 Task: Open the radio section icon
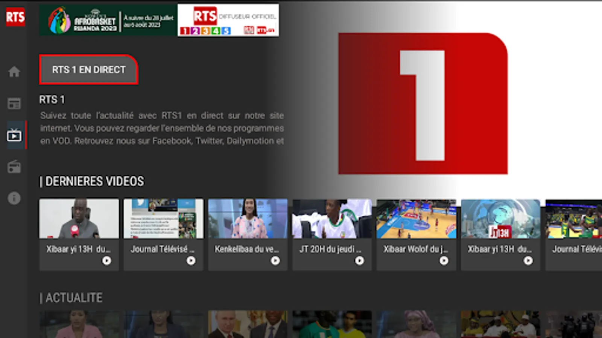pos(14,167)
